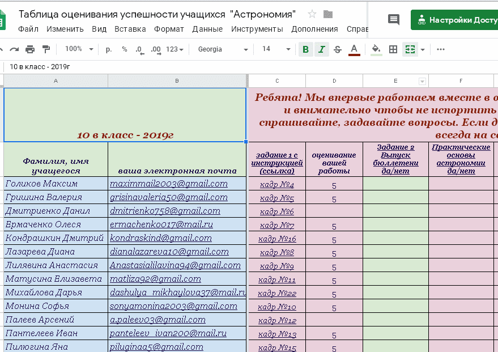Open text color picker
This screenshot has width=498, height=352.
pyautogui.click(x=354, y=49)
